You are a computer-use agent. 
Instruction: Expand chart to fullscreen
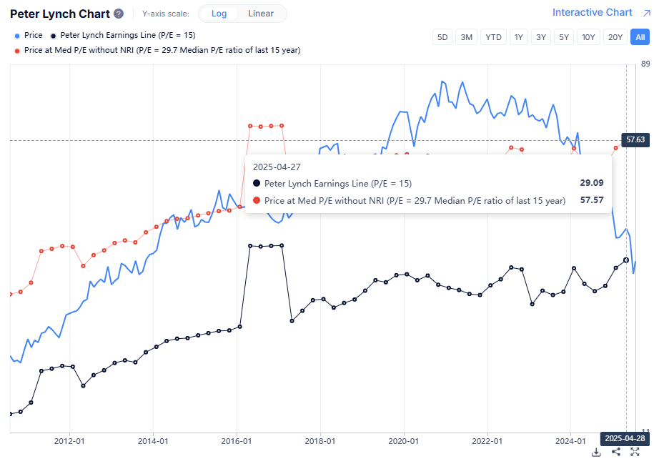pos(634,451)
